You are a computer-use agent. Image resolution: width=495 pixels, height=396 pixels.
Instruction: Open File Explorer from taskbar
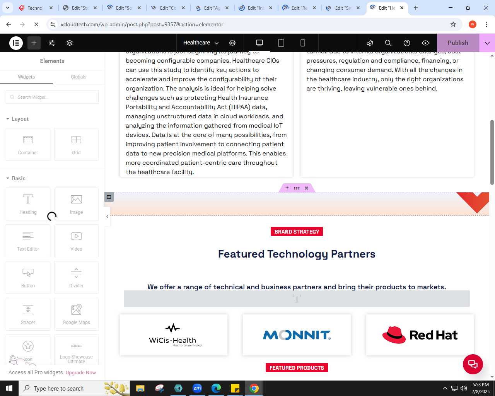point(140,388)
